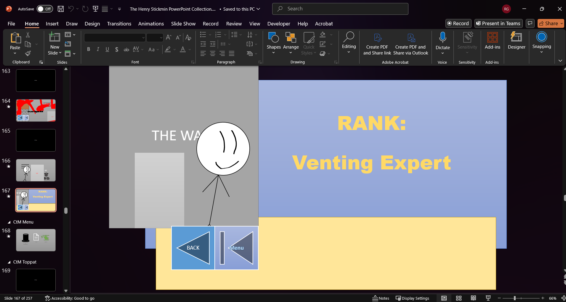The width and height of the screenshot is (566, 302).
Task: Open font color picker
Action: click(x=183, y=49)
